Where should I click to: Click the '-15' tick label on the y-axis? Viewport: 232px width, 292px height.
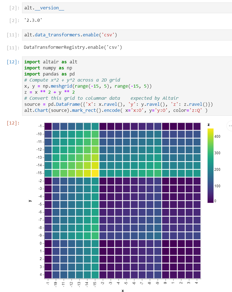(39, 173)
